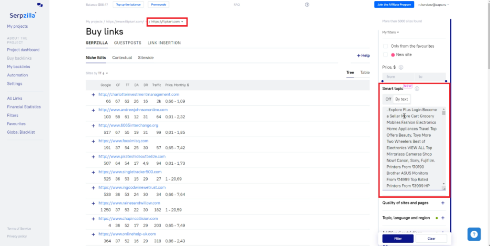Open the + Help link

point(363,55)
